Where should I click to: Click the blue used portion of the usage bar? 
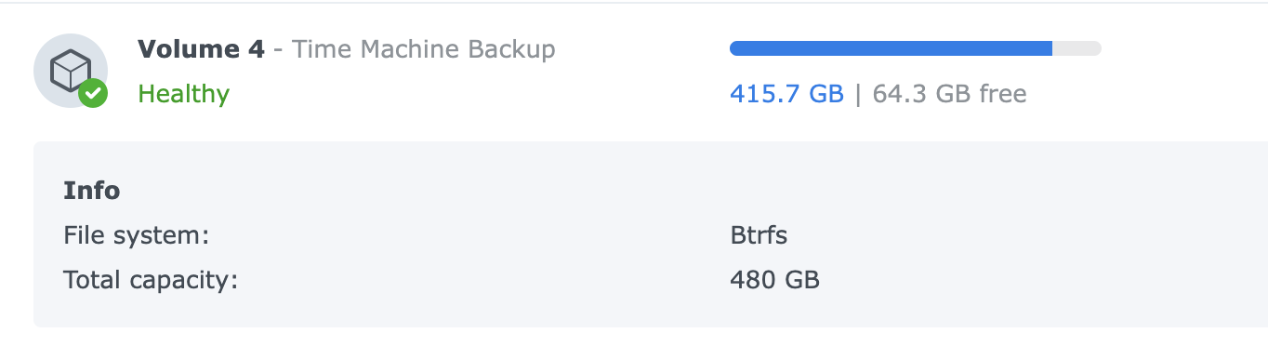click(891, 48)
